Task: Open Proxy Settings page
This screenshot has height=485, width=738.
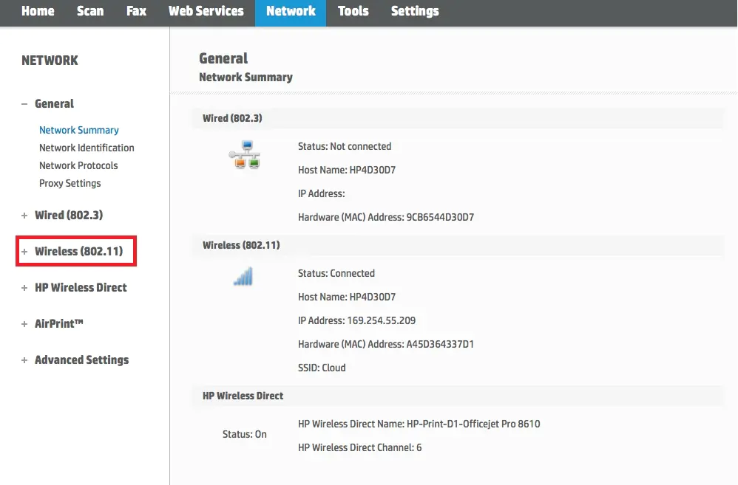Action: click(x=70, y=183)
